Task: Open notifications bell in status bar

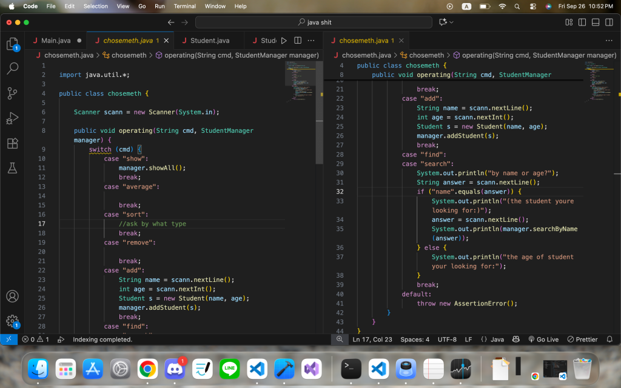Action: click(609, 339)
